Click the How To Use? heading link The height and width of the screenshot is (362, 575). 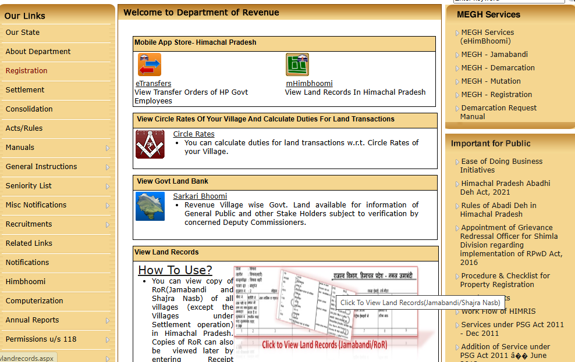(175, 270)
